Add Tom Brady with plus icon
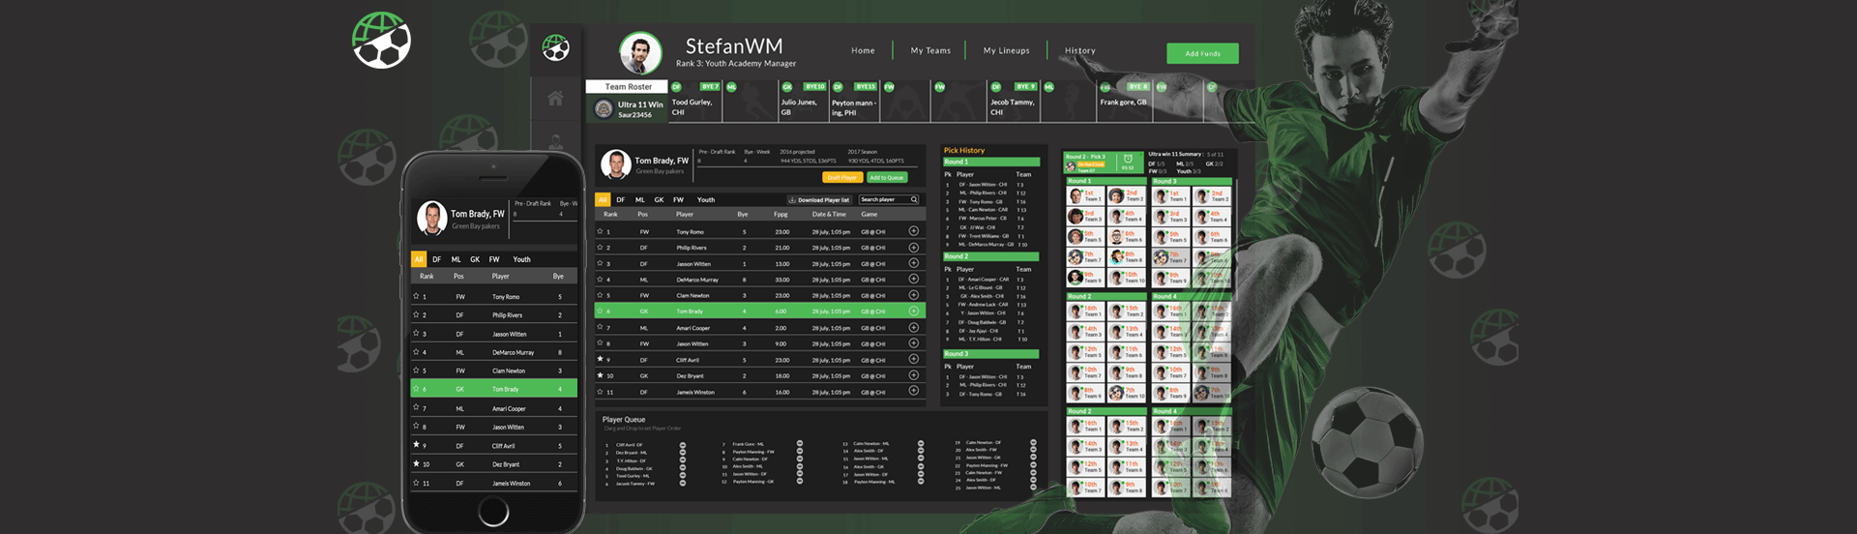This screenshot has width=1857, height=534. tap(913, 311)
